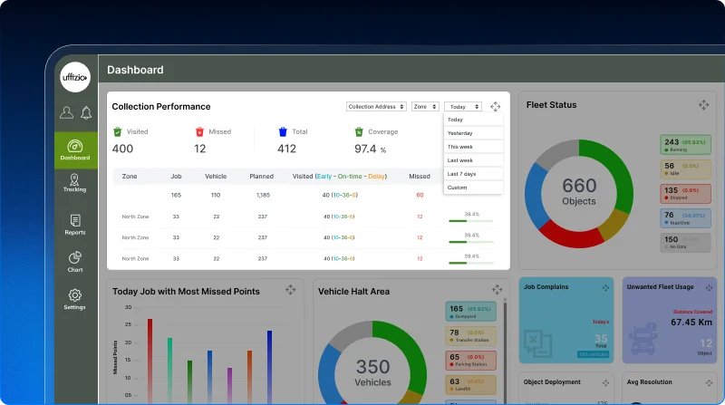The width and height of the screenshot is (725, 405).
Task: Click the truck icon in Unwanted Fleet Usage
Action: pyautogui.click(x=643, y=339)
